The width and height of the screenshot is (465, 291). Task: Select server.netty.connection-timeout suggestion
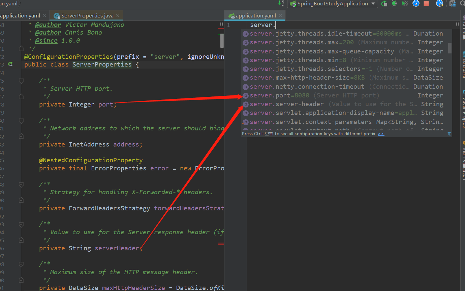click(x=344, y=87)
